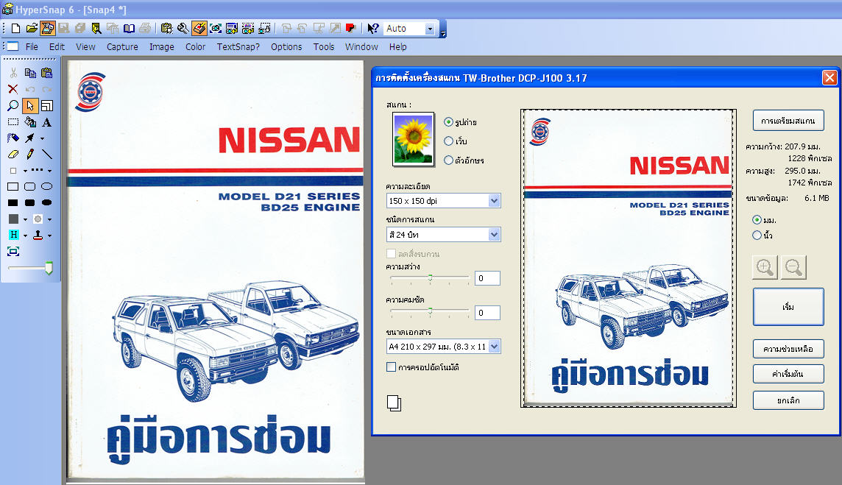Open the A4 210 x 297 document size dropdown
This screenshot has width=842, height=485.
494,347
